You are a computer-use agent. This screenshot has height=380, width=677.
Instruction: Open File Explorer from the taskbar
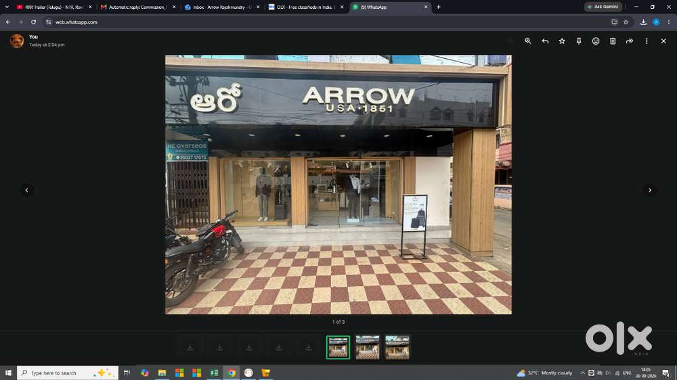(162, 373)
